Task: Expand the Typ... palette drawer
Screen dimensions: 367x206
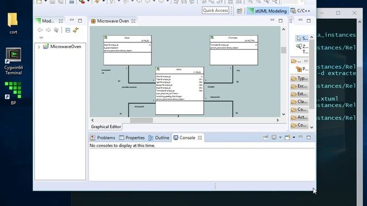Action: click(x=299, y=78)
